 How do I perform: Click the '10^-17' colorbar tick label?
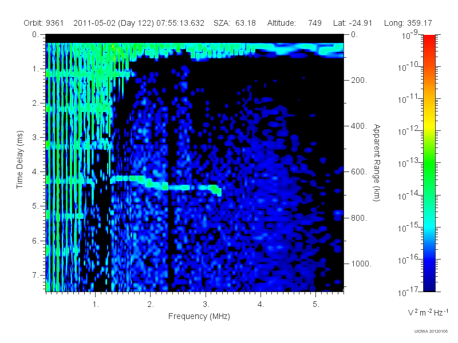point(408,292)
